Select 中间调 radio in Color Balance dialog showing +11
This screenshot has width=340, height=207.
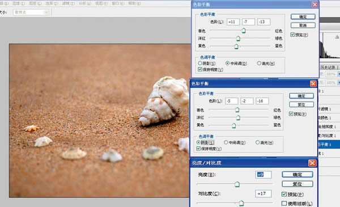tap(227, 63)
